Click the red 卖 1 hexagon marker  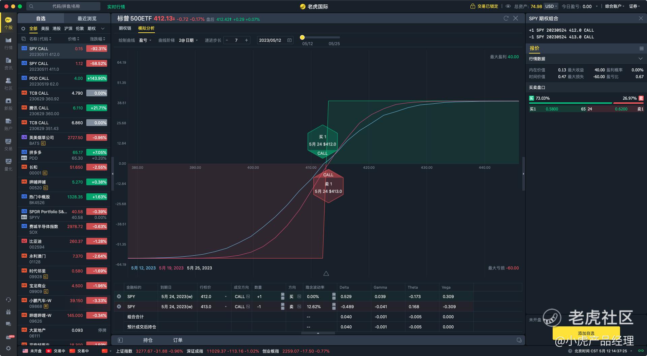point(328,186)
